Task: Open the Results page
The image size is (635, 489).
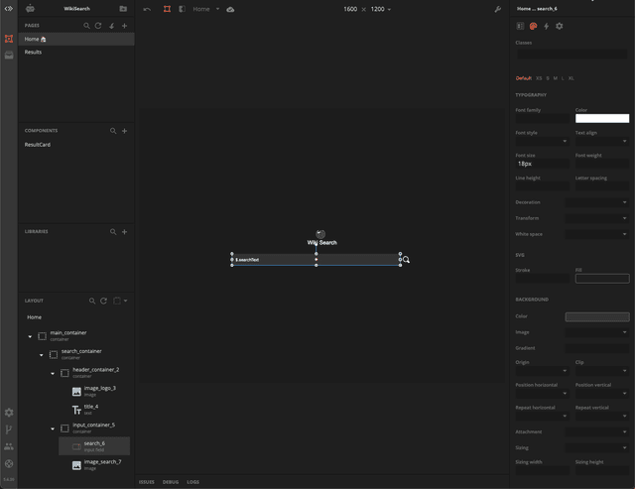Action: pos(34,52)
